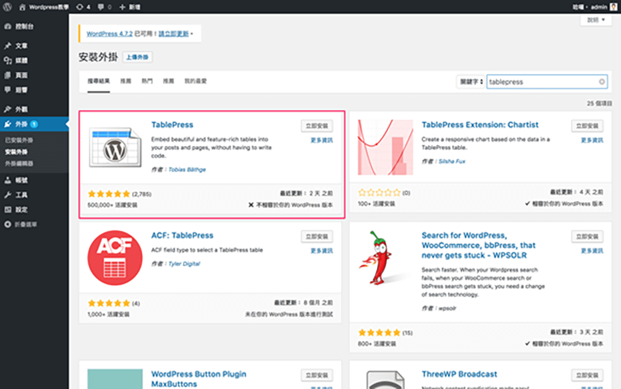View more details for ACF: TablePress
The width and height of the screenshot is (621, 389).
point(322,251)
